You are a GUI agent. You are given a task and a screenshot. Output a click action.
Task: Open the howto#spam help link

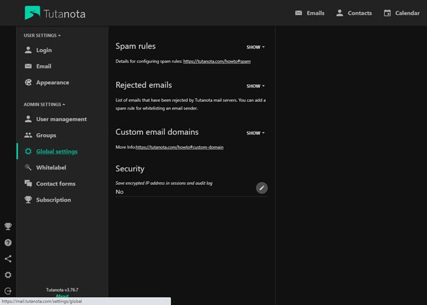tap(217, 61)
